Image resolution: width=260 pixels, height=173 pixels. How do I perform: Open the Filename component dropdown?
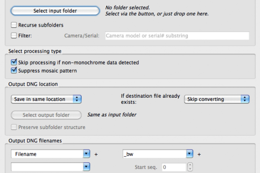click(x=86, y=154)
